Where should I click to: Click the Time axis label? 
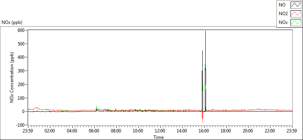coord(159,137)
